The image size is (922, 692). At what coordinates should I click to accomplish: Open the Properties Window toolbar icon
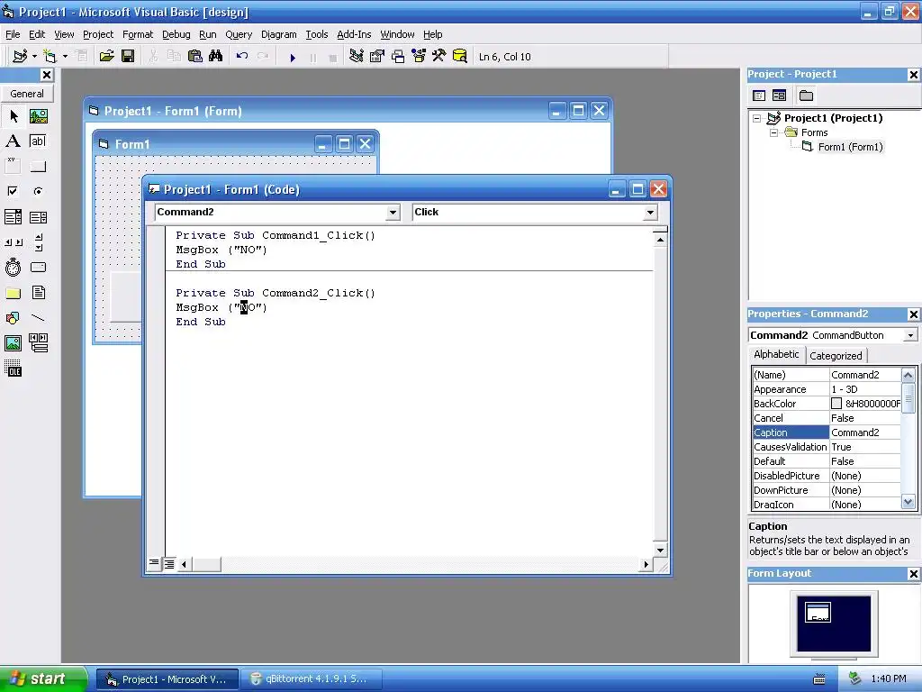377,57
